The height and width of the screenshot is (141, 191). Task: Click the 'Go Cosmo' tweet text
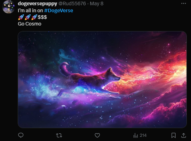[30, 24]
